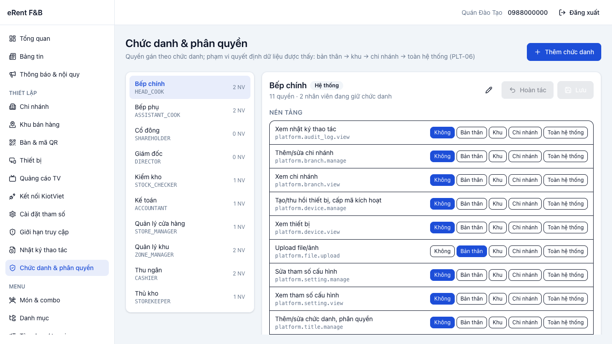
Task: Click the Thông báo & nội quy megaphone icon
Action: [13, 74]
